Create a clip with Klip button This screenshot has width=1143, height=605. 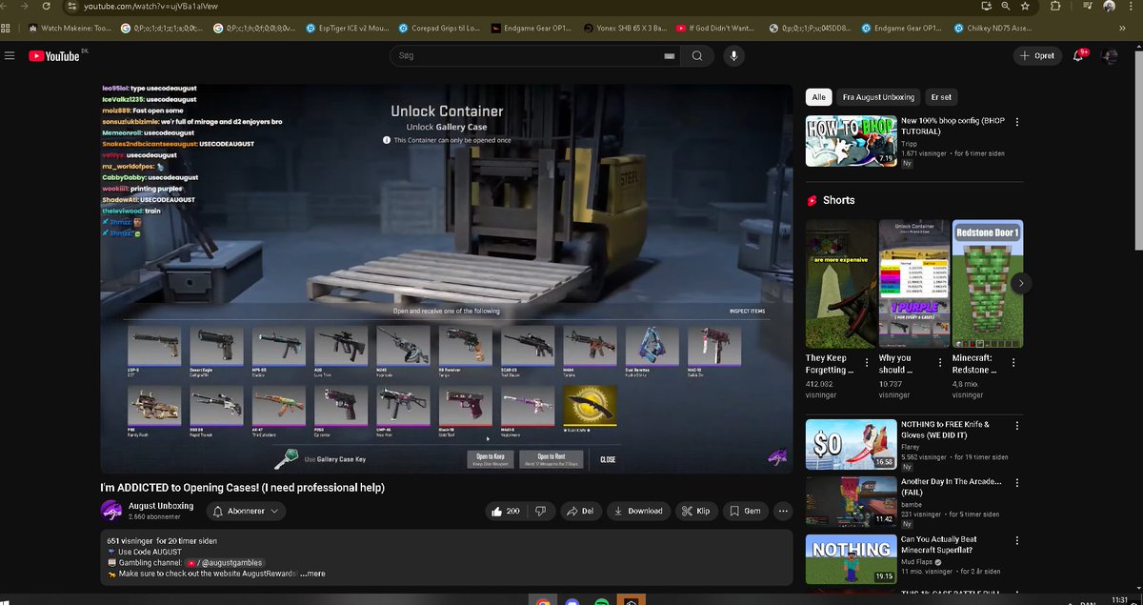tap(695, 512)
